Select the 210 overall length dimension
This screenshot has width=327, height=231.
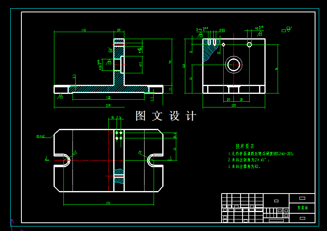[108, 105]
